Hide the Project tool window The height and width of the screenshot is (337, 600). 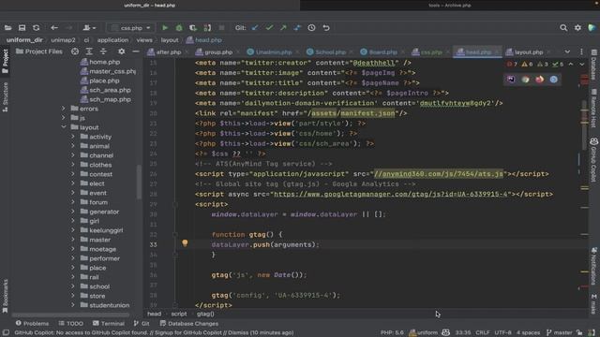coord(135,51)
